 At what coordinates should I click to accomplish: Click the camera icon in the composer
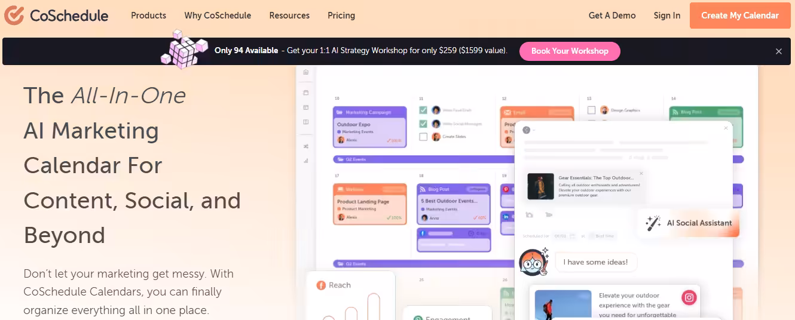[529, 215]
